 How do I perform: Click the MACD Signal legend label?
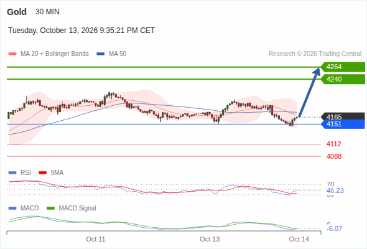tap(78, 209)
